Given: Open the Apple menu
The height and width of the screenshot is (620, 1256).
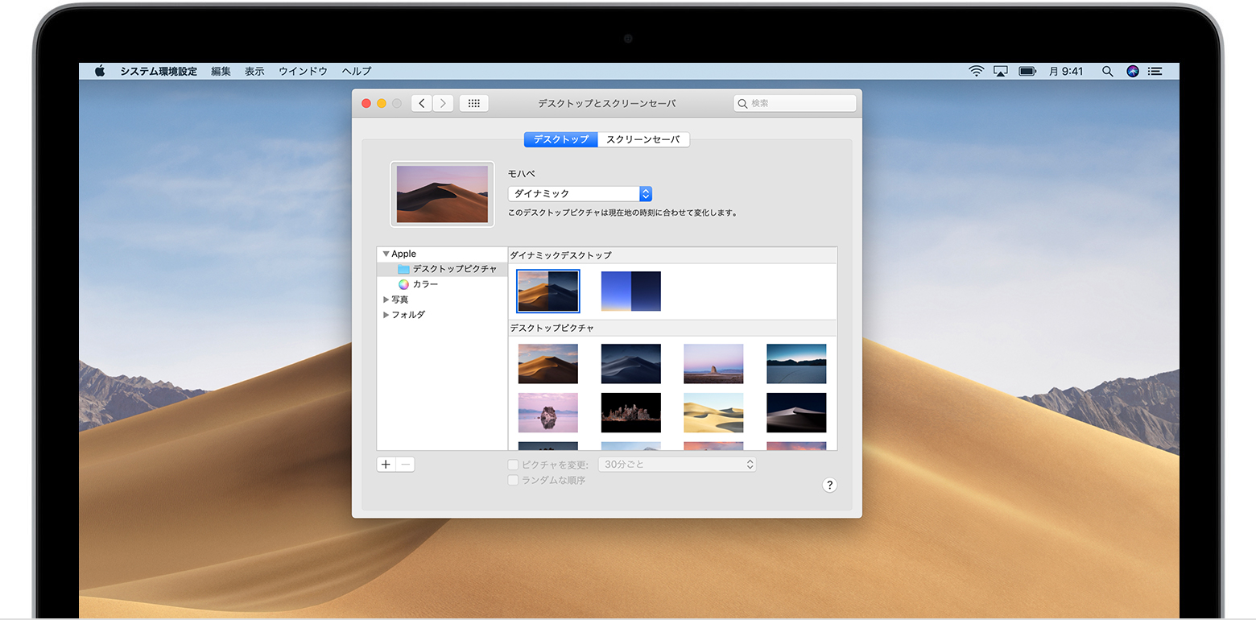Looking at the screenshot, I should coord(100,71).
